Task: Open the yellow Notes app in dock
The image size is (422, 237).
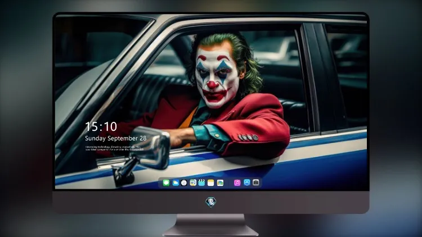Action: click(x=211, y=183)
